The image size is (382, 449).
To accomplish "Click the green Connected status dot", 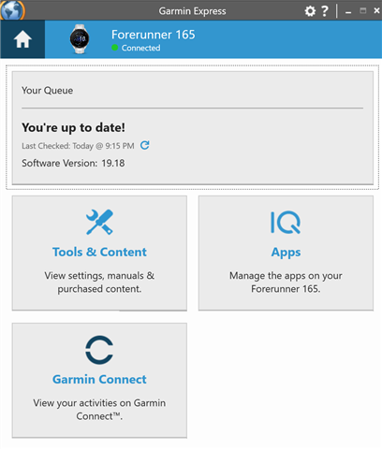I will point(115,48).
